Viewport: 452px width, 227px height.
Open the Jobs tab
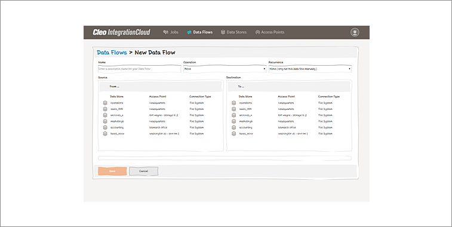pyautogui.click(x=171, y=32)
